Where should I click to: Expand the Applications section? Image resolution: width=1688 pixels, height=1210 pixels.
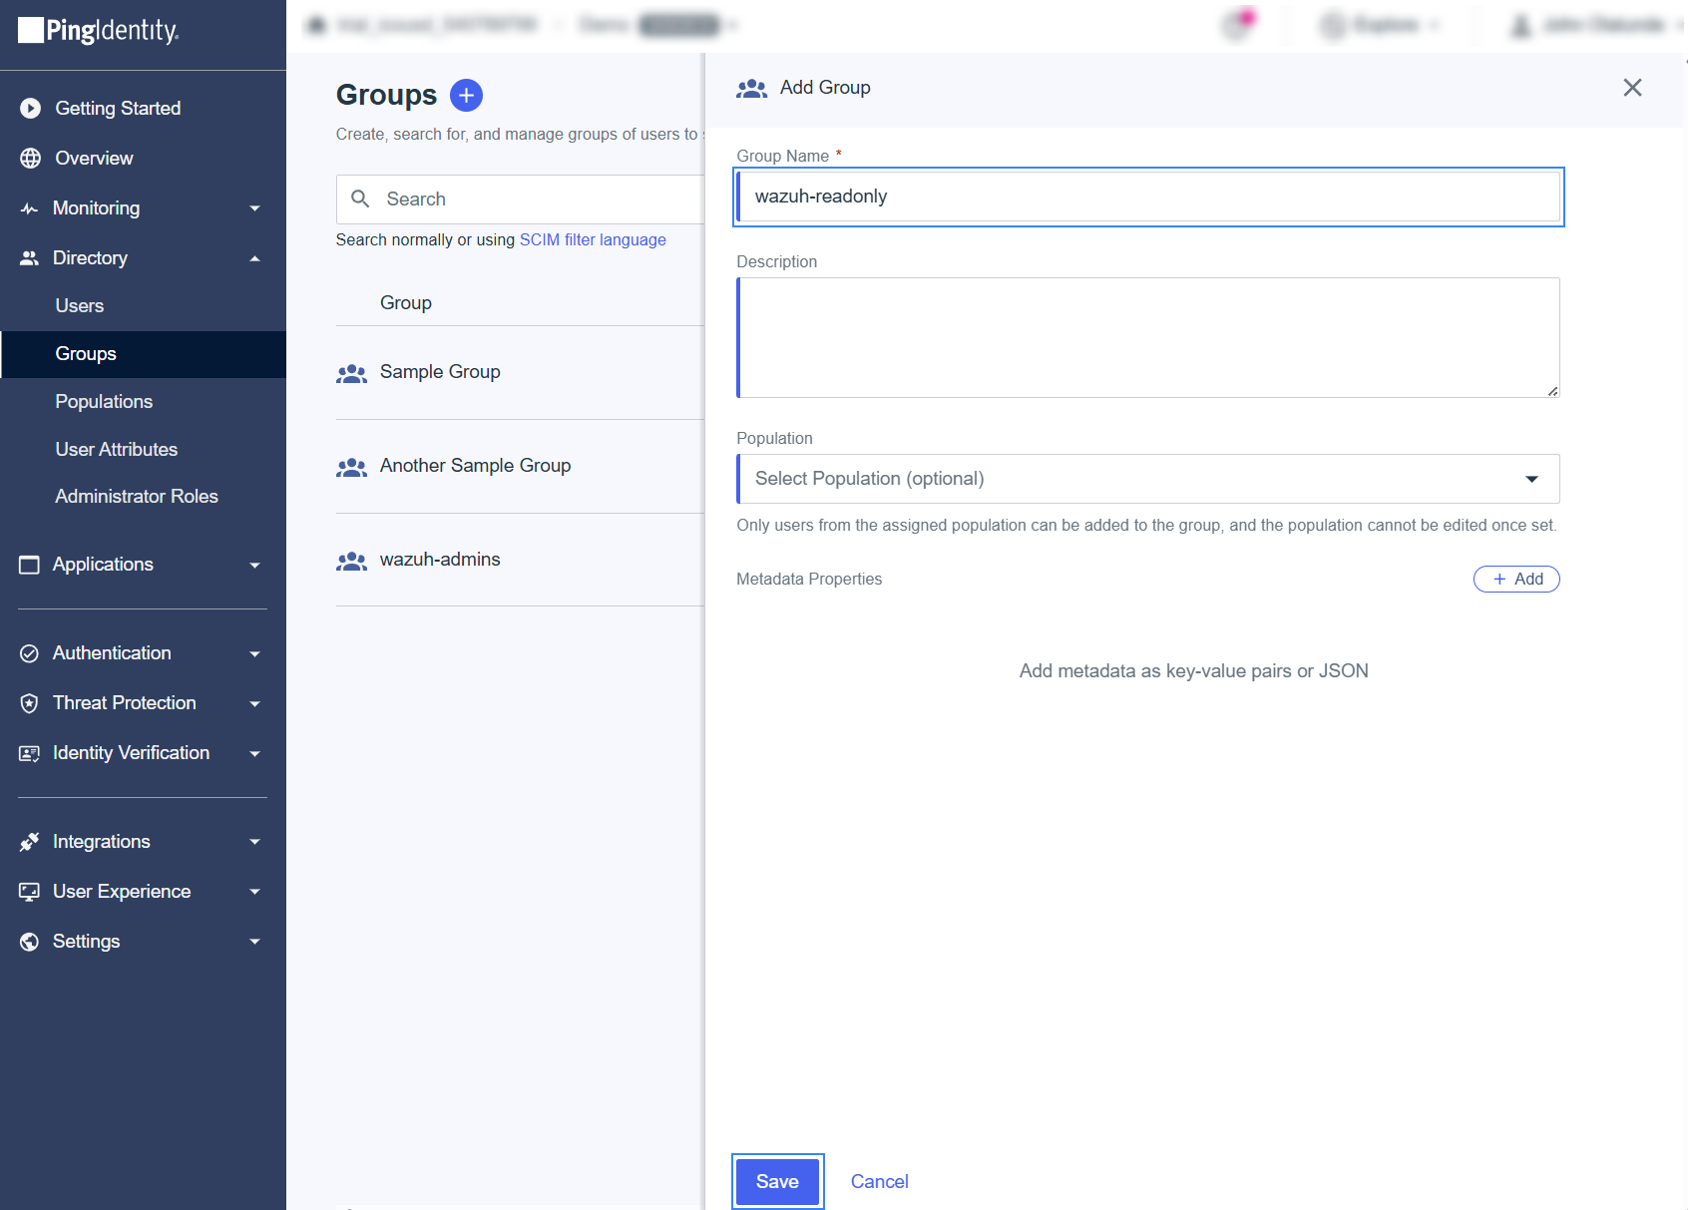(x=254, y=565)
